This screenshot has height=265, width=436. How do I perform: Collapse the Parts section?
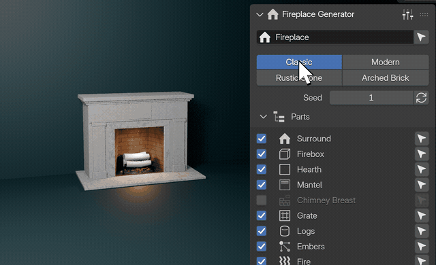click(264, 117)
